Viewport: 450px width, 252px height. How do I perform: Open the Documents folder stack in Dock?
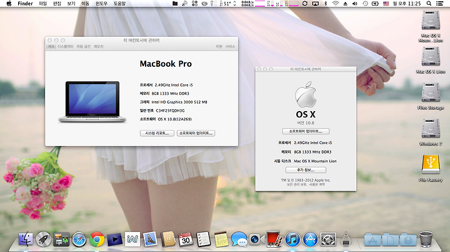pyautogui.click(x=390, y=240)
